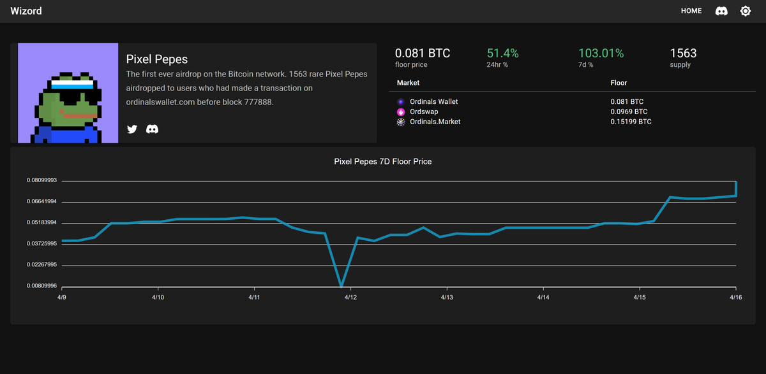Viewport: 766px width, 374px height.
Task: Open the Ordinals Wallet market link
Action: coord(433,101)
